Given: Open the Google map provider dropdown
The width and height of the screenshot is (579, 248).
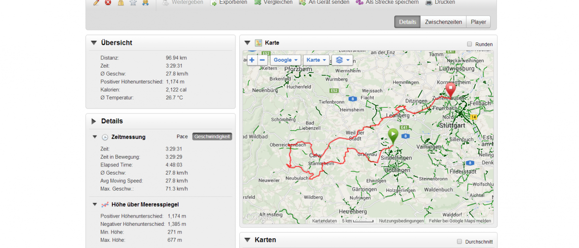Looking at the screenshot, I should [285, 60].
